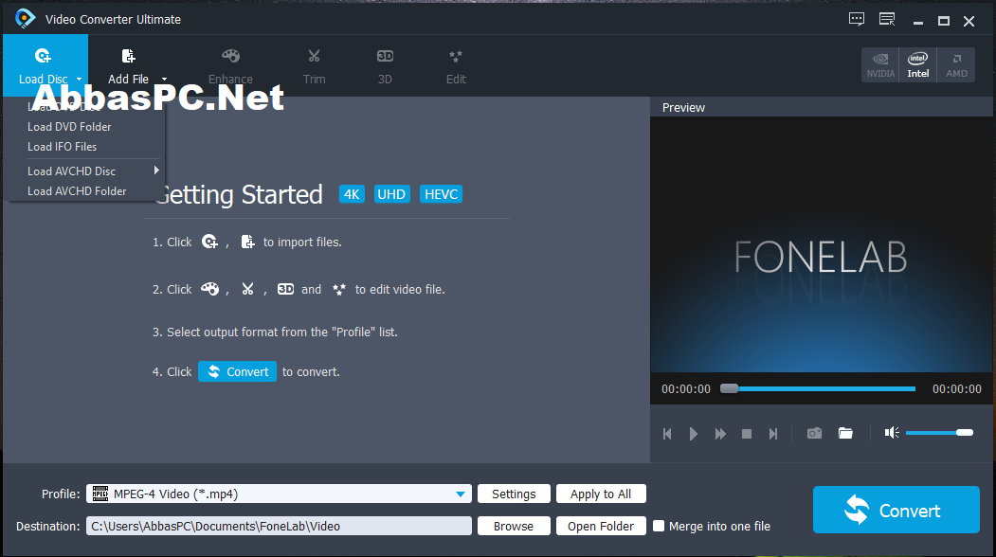Open the Profile format dropdown
The height and width of the screenshot is (557, 996).
click(279, 494)
